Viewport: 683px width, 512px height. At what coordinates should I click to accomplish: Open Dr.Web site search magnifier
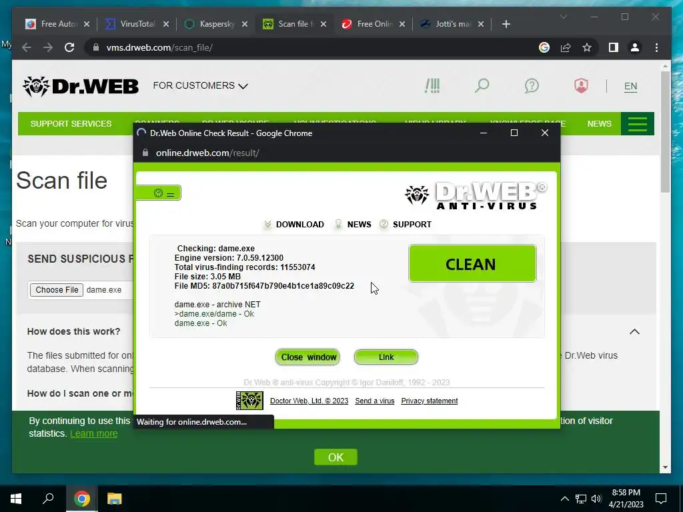pos(482,85)
